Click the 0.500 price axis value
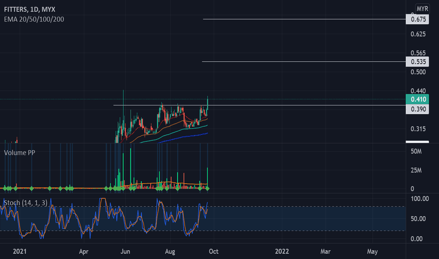The width and height of the screenshot is (439, 259). pos(418,72)
